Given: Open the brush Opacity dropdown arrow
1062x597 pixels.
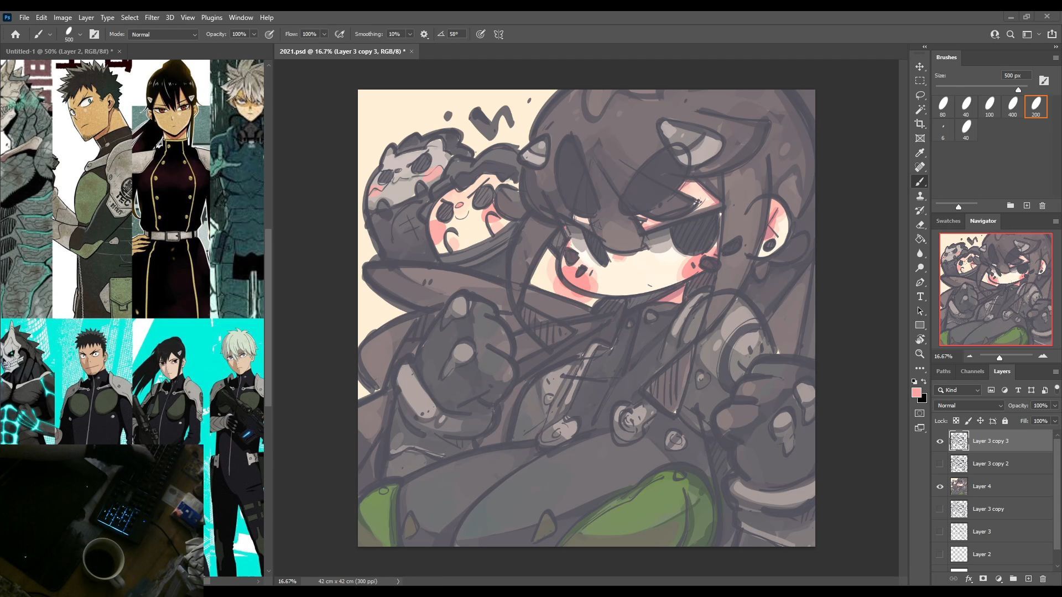Looking at the screenshot, I should (x=254, y=34).
